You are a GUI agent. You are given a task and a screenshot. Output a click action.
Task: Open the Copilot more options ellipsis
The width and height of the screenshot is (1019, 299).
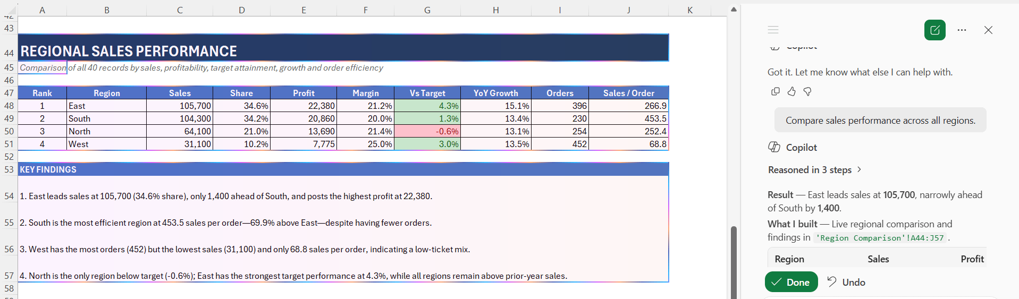[x=962, y=30]
